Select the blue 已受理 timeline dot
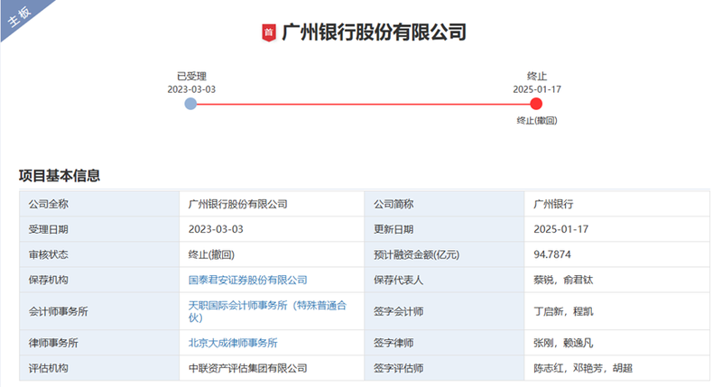 190,104
